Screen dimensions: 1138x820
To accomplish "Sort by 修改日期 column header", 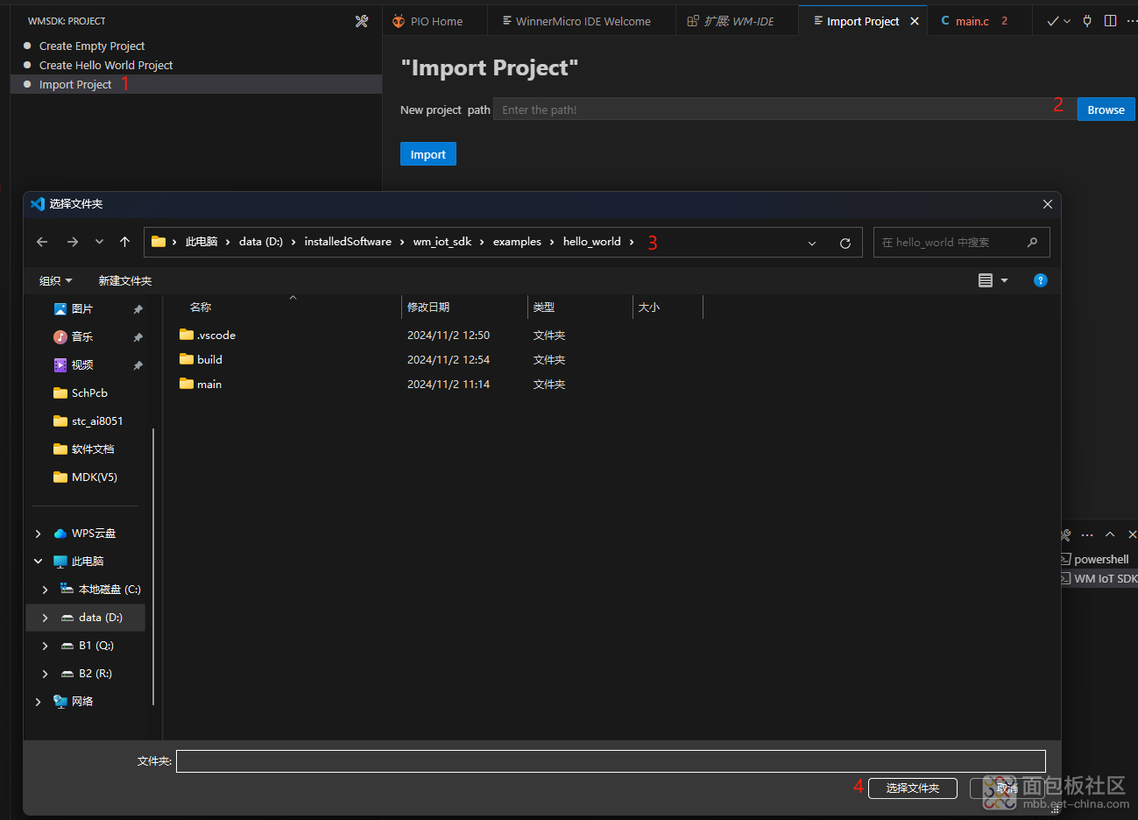I will click(x=428, y=307).
